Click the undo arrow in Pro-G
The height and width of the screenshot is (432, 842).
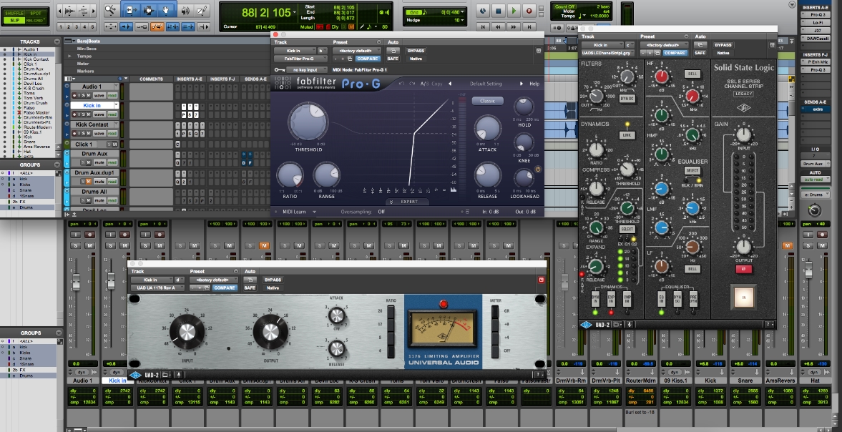pyautogui.click(x=401, y=84)
